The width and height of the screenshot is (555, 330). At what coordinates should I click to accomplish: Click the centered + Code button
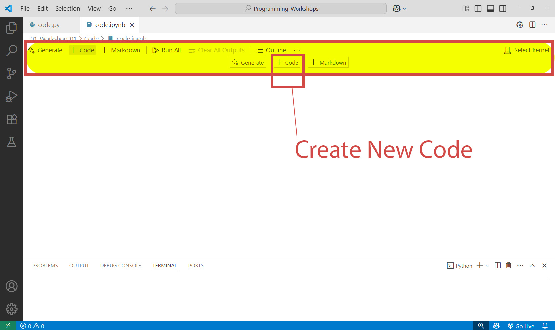287,62
